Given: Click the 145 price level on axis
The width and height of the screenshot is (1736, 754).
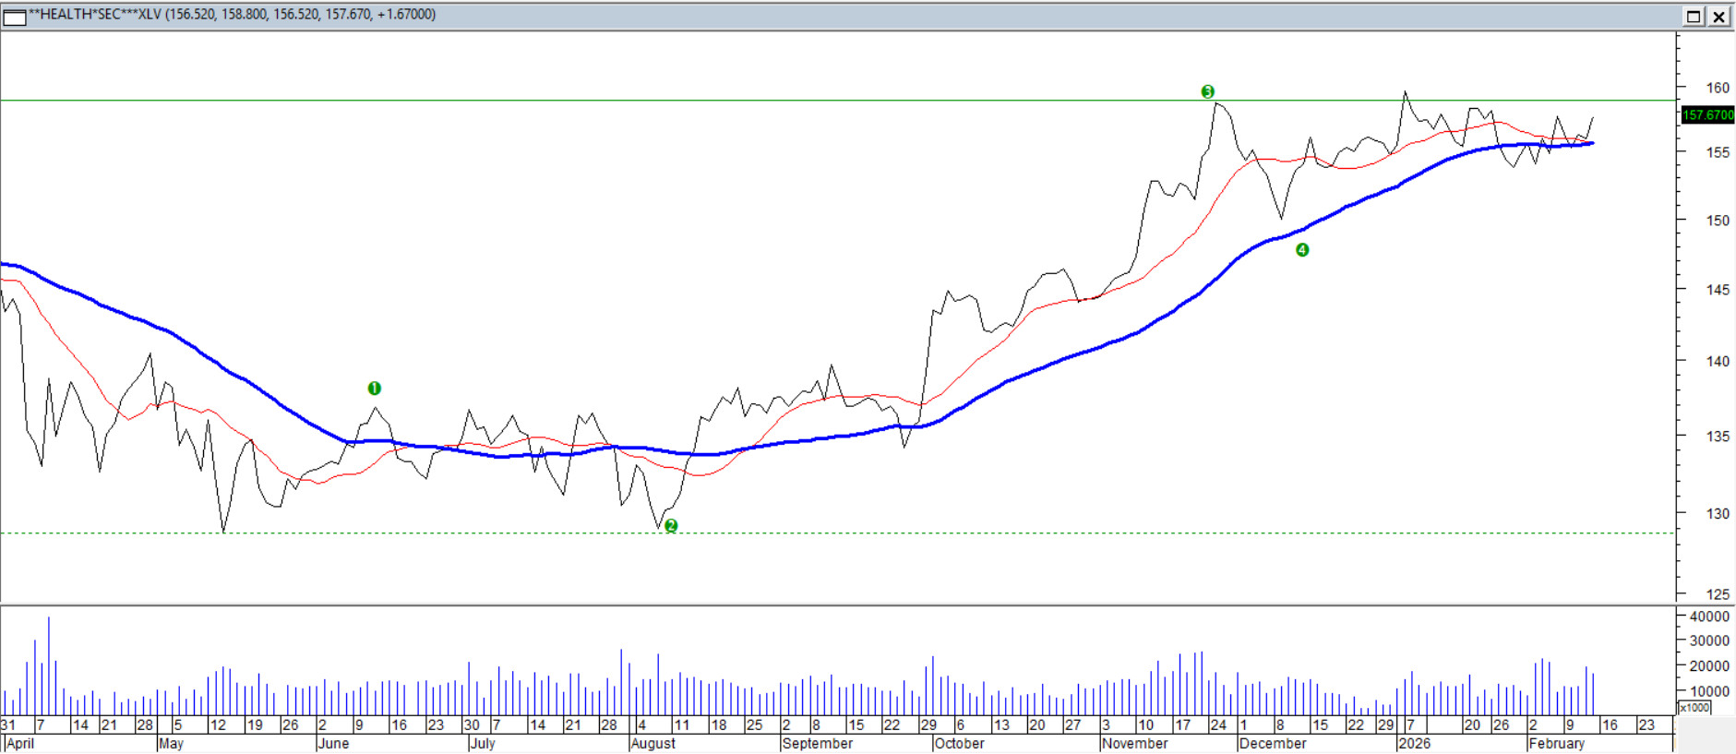Looking at the screenshot, I should tap(1717, 290).
